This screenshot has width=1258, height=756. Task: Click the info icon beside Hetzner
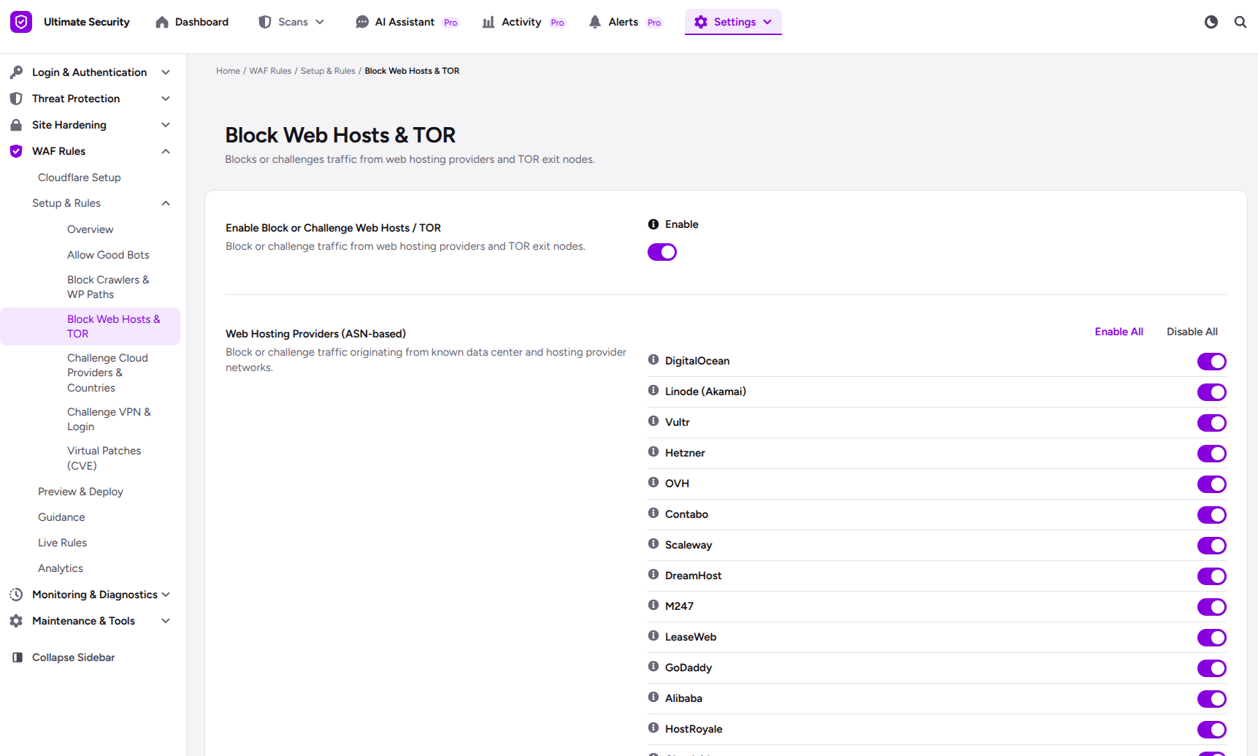pyautogui.click(x=653, y=451)
